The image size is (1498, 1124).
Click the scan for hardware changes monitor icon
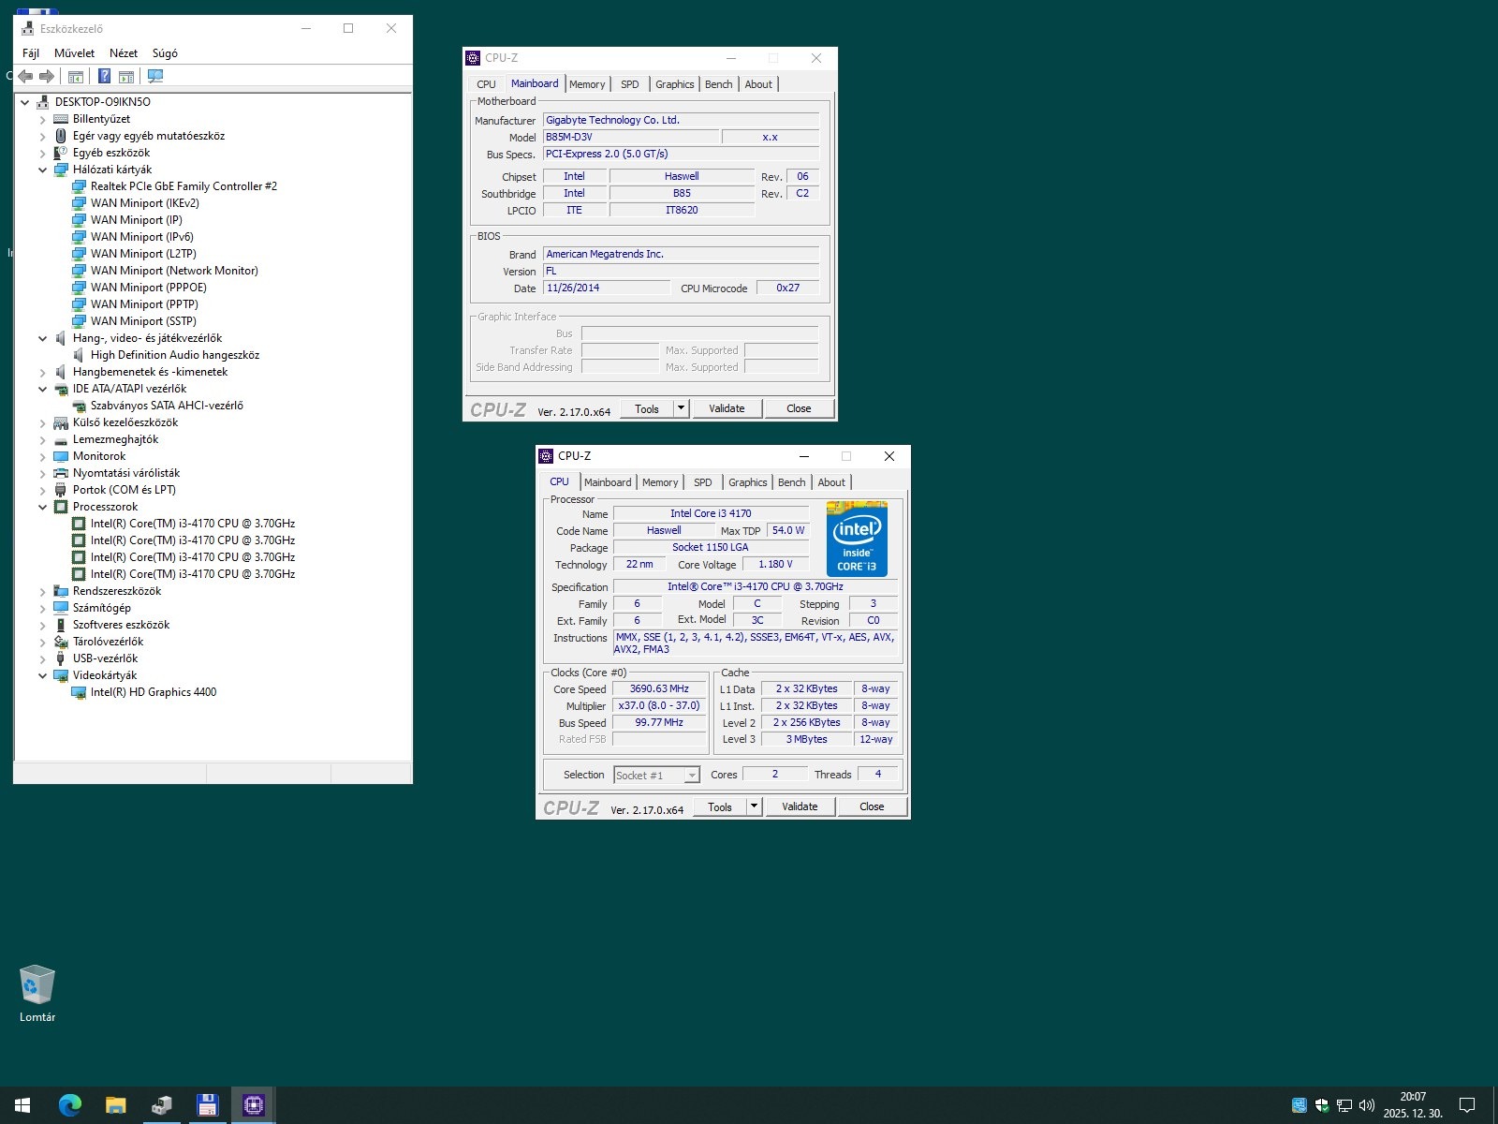155,76
